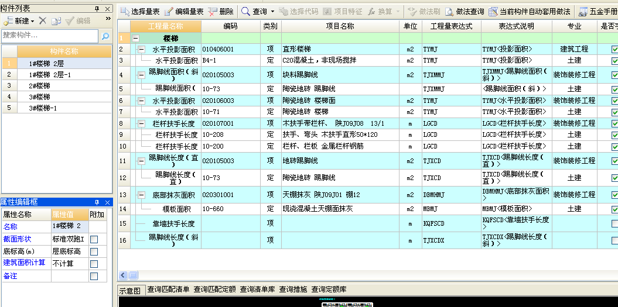Open the 五金手册 tool
This screenshot has width=618, height=307.
(598, 12)
